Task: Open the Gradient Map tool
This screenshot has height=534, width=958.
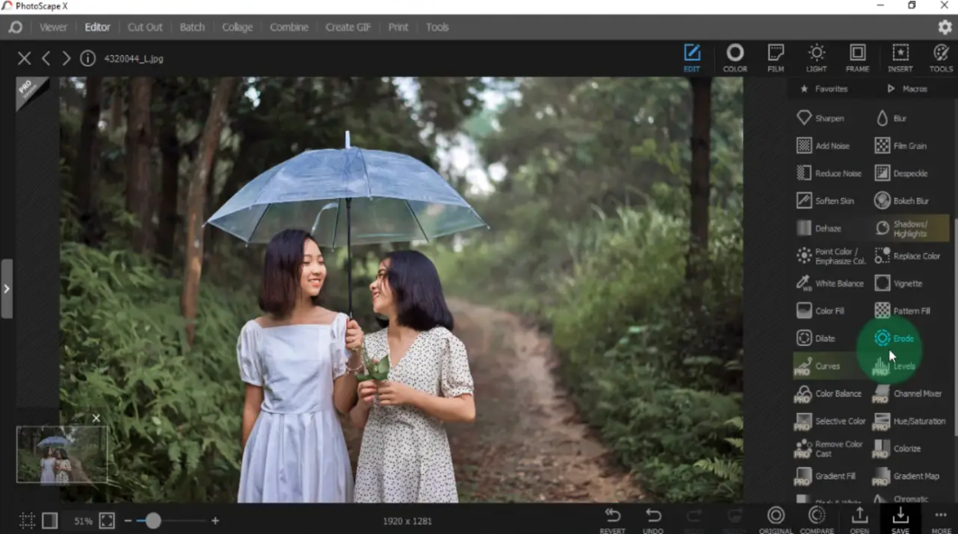Action: (x=906, y=476)
